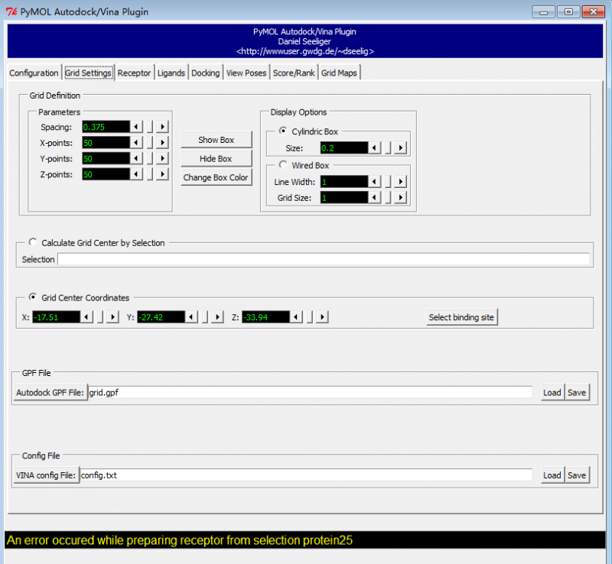Click the Selection text field

click(324, 259)
